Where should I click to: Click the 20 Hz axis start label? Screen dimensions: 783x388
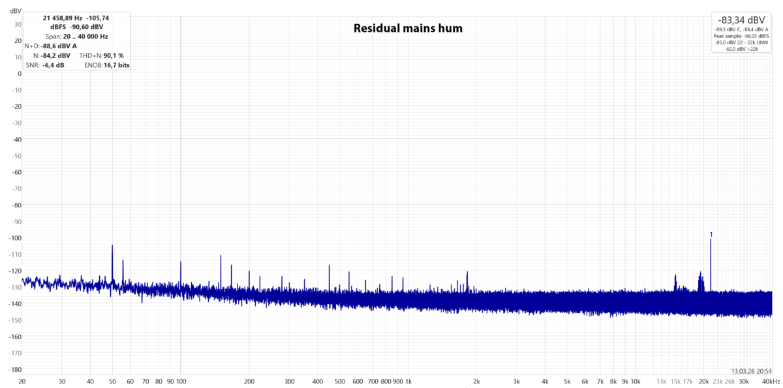[22, 380]
